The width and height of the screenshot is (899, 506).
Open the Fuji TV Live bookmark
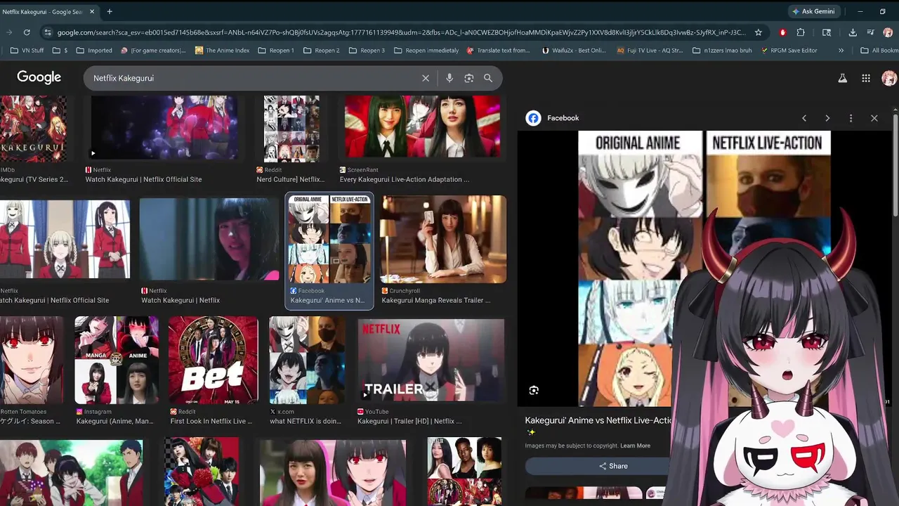[x=651, y=51]
